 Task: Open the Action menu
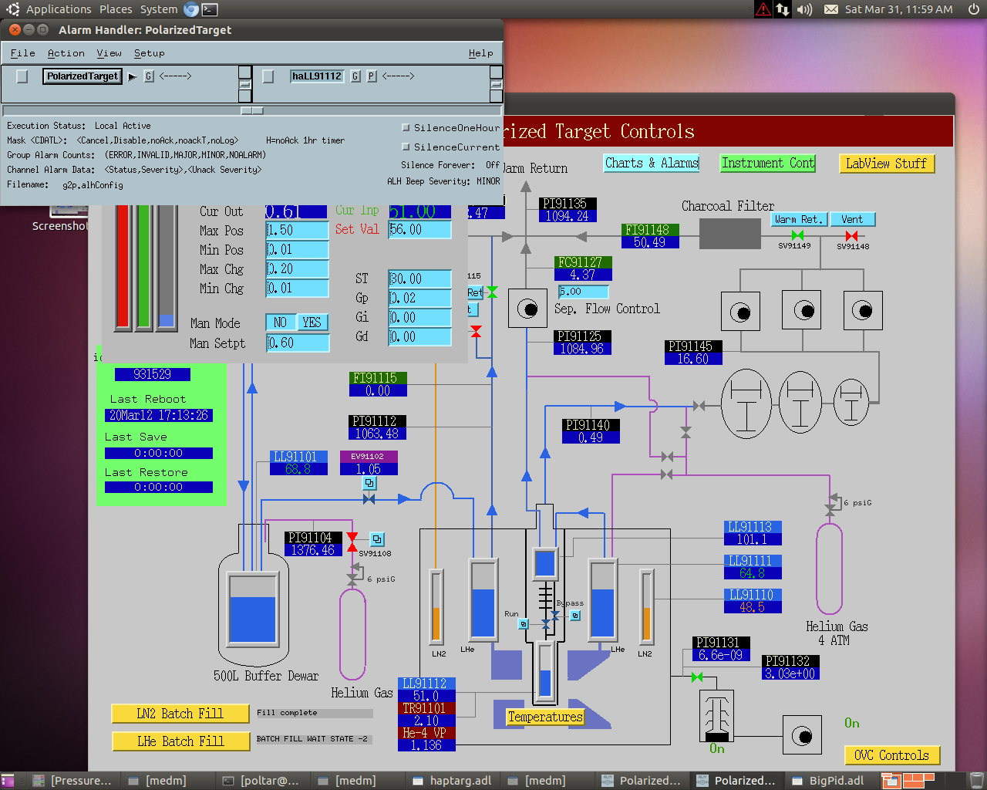pos(66,53)
